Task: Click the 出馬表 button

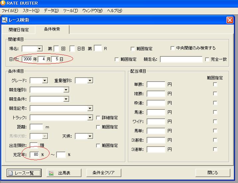Action: pyautogui.click(x=64, y=173)
